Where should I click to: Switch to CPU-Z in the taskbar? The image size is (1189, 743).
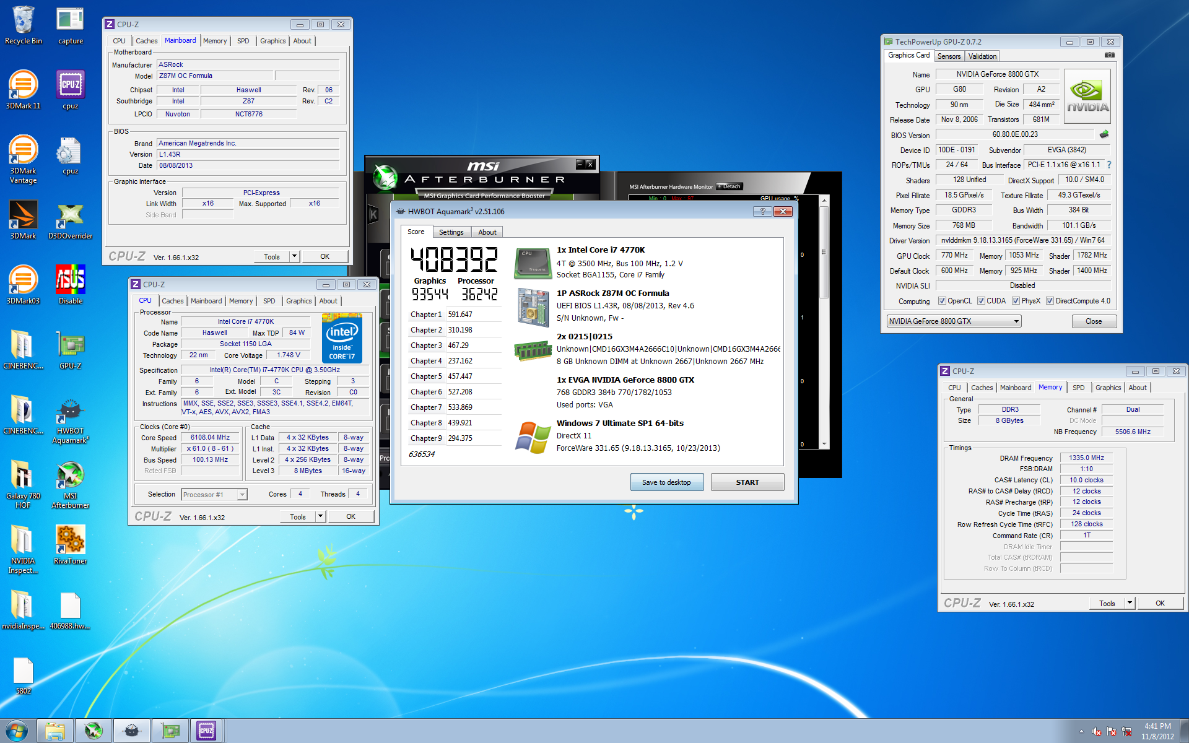206,731
